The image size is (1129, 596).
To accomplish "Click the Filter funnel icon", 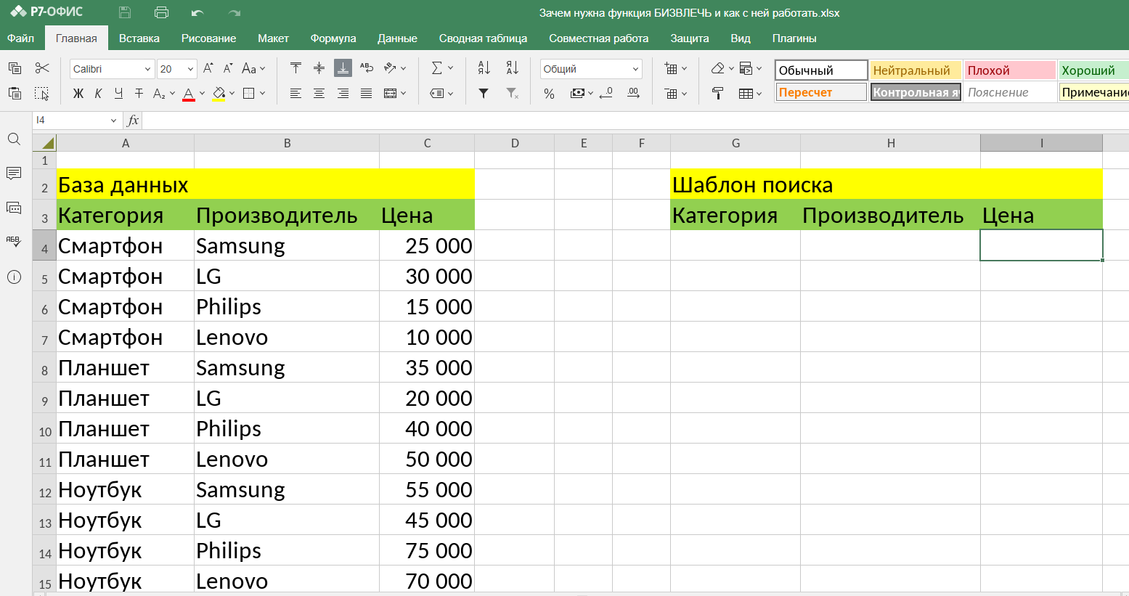I will [484, 93].
